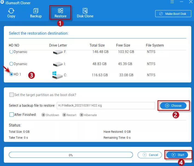Open the Copy section
194x166 pixels.
click(11, 13)
